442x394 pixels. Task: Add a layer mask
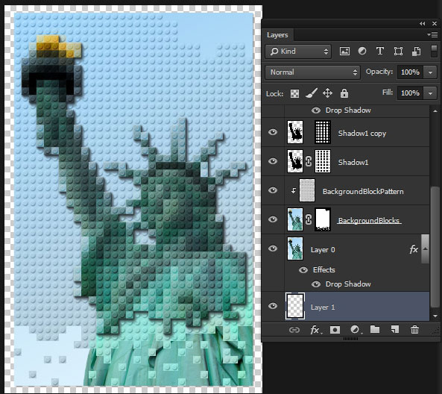pos(335,330)
